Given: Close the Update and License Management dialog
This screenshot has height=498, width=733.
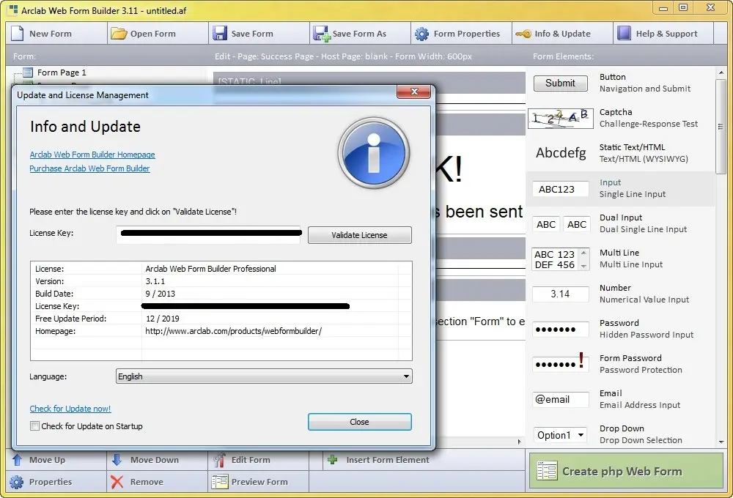Looking at the screenshot, I should pos(413,92).
